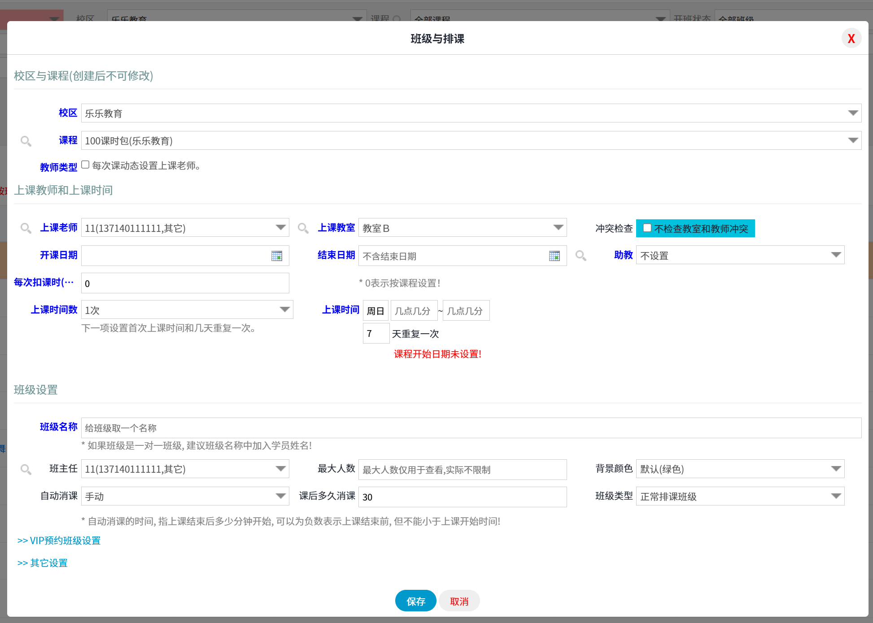
Task: Open the calendar picker for 开课日期
Action: (x=276, y=256)
